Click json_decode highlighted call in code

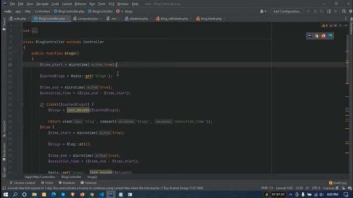coord(78,110)
